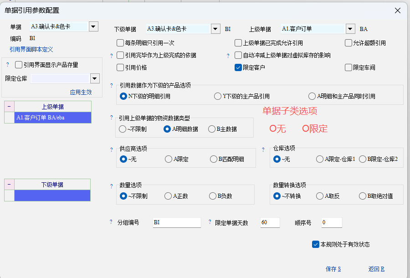This screenshot has height=278, width=410.
Task: Open the 限定仓库 dropdown
Action: click(x=94, y=78)
